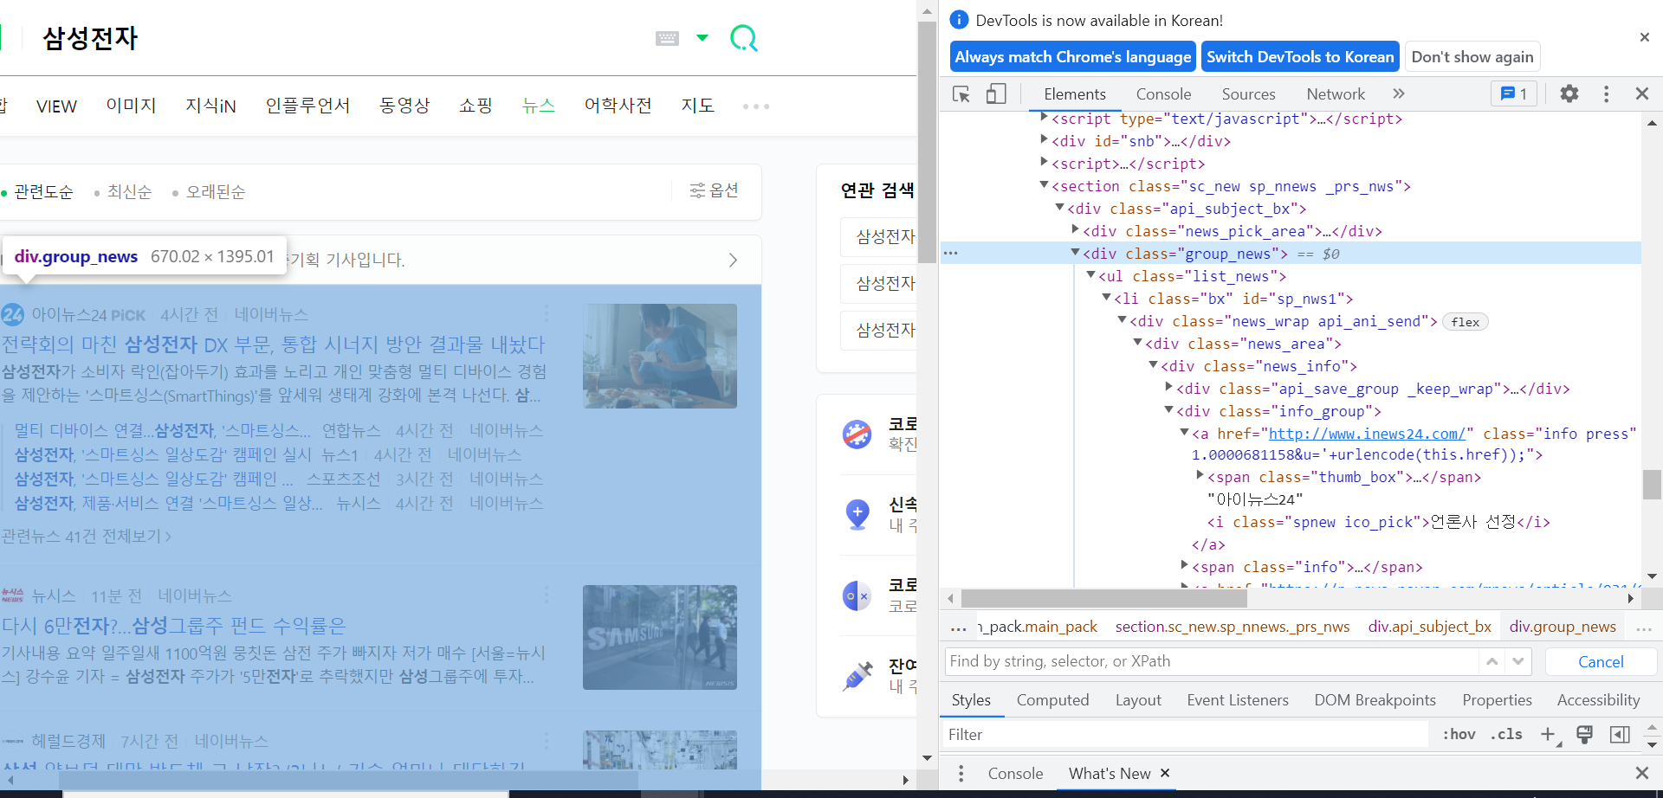The image size is (1663, 798).
Task: Click the styles Filter input field
Action: [1187, 735]
